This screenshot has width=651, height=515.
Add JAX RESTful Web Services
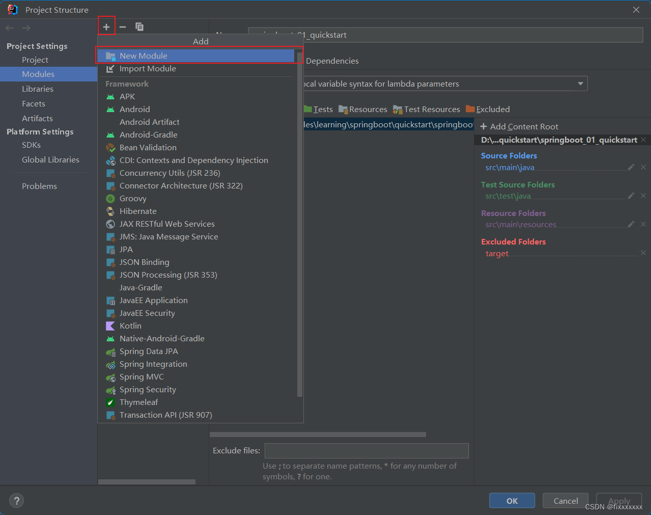coord(196,224)
